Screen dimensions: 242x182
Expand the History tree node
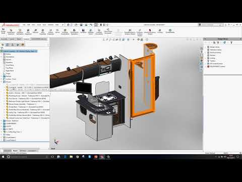pos(2,54)
